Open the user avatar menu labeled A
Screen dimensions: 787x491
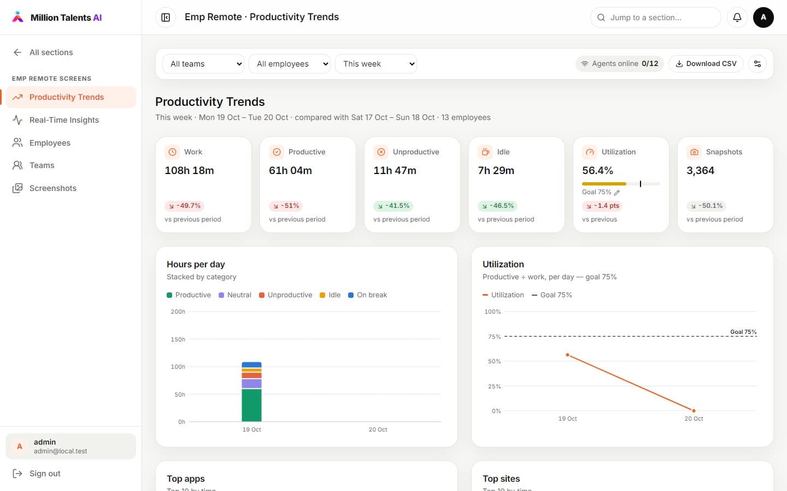pyautogui.click(x=763, y=17)
